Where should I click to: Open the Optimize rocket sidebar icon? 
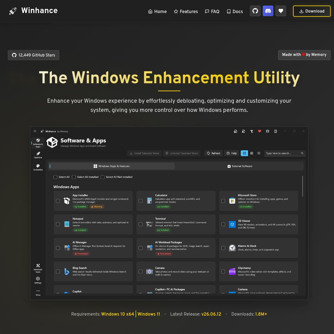[38, 155]
